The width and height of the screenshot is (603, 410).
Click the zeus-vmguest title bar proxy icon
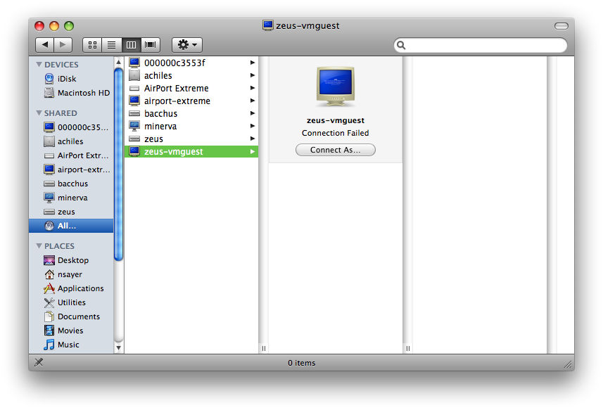click(267, 25)
